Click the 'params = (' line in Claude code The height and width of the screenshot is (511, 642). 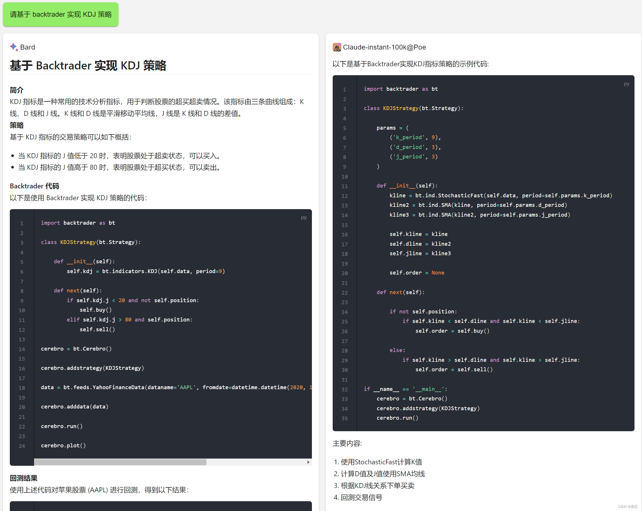[x=393, y=128]
